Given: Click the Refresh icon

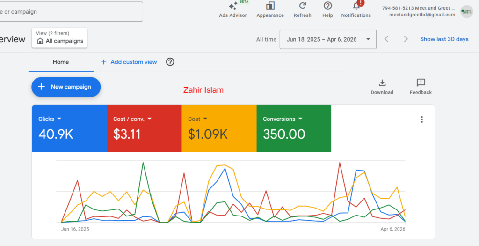Looking at the screenshot, I should tap(302, 6).
